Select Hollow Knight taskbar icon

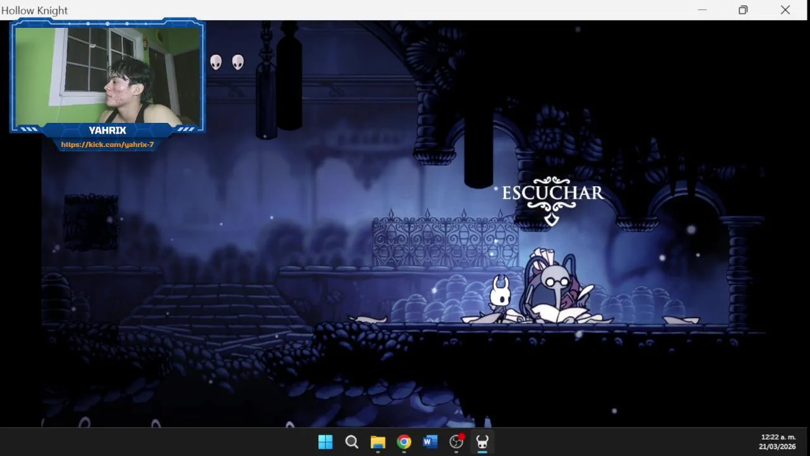(482, 442)
